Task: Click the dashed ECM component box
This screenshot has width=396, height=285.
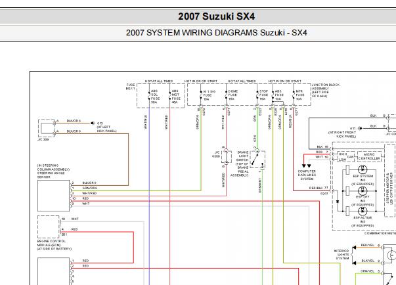Action: coord(49,227)
